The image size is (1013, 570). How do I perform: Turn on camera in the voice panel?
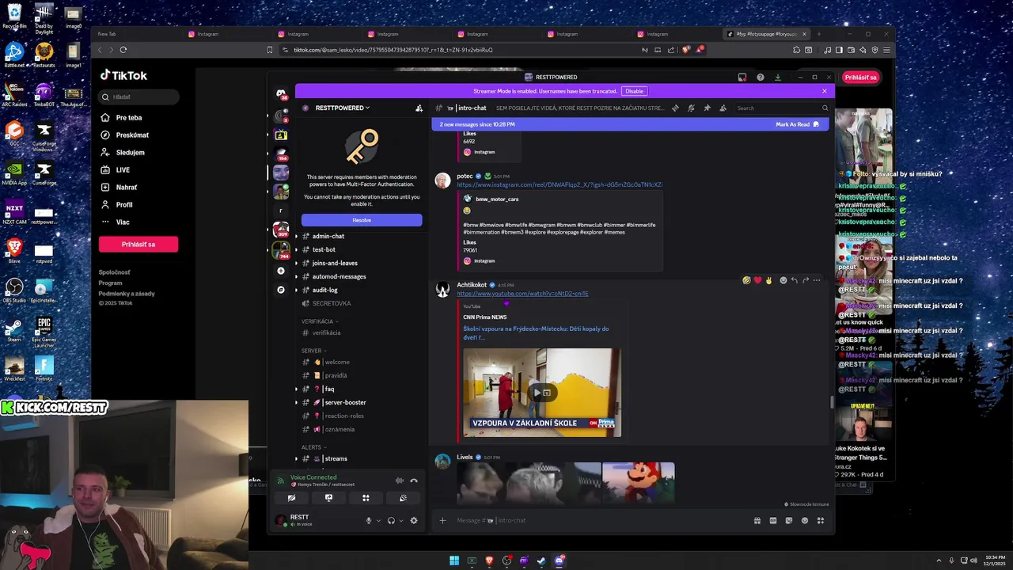click(x=291, y=498)
